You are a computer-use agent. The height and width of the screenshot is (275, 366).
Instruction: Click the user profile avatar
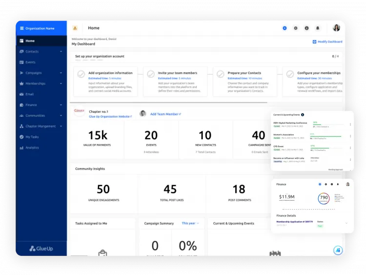click(x=336, y=28)
